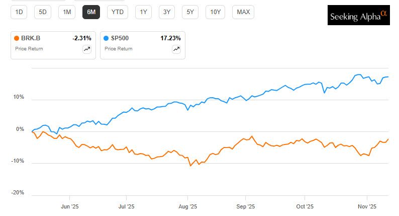Click the BRK.B ticker label
The width and height of the screenshot is (399, 216).
(30, 38)
